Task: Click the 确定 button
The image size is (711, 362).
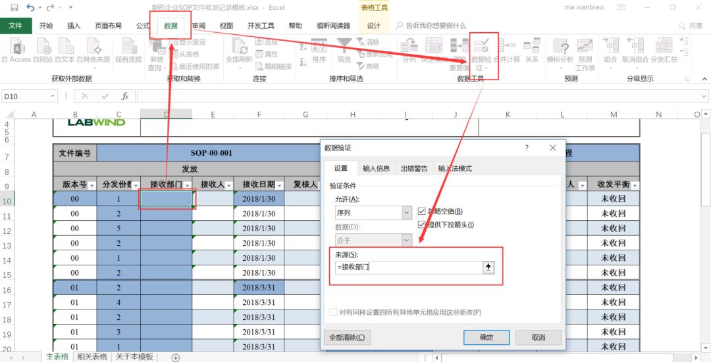Action: click(487, 337)
